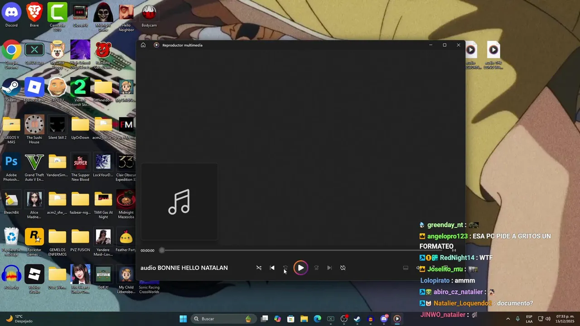Skip back 10 seconds

point(285,268)
